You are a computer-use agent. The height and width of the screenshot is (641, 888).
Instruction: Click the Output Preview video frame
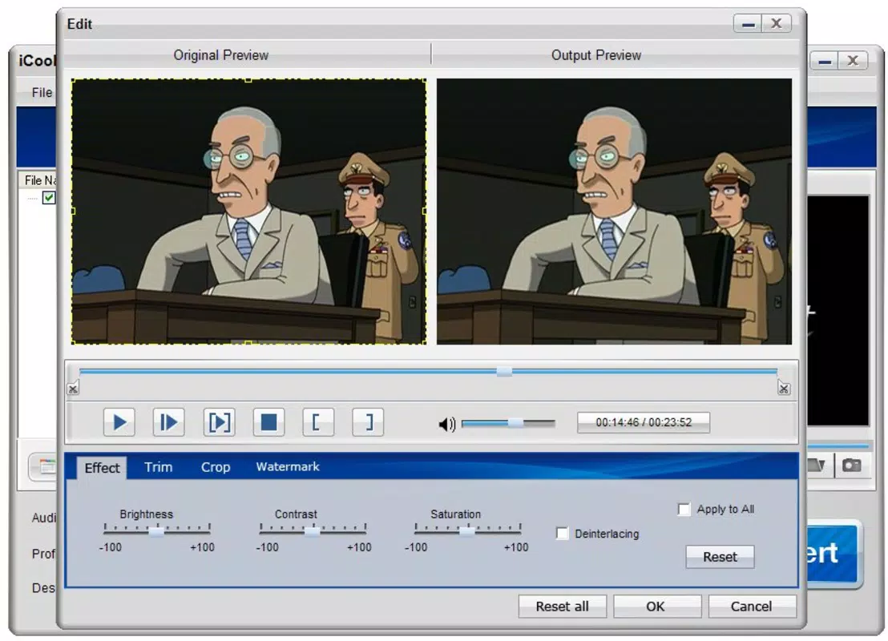pyautogui.click(x=614, y=212)
